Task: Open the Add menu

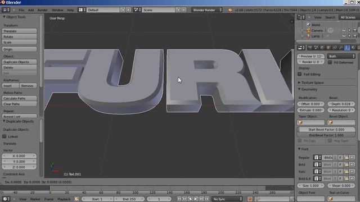Action: [x=31, y=10]
